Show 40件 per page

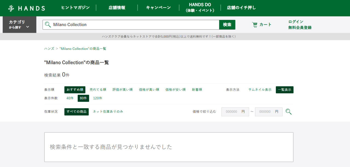pyautogui.click(x=70, y=98)
